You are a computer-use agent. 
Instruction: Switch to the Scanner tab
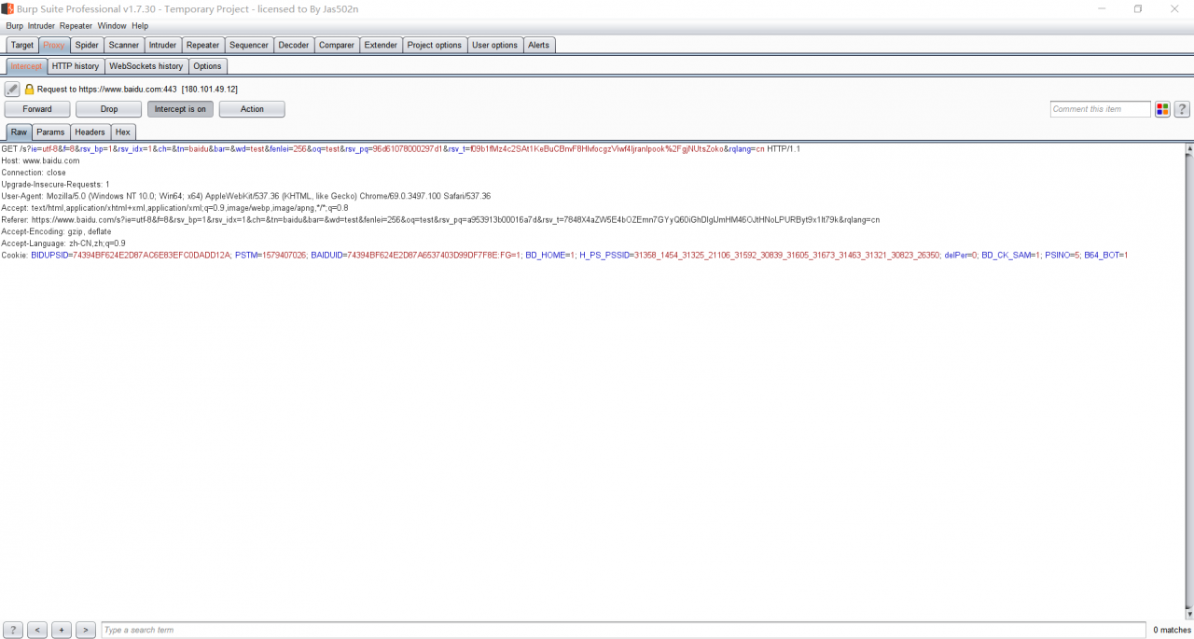(123, 45)
